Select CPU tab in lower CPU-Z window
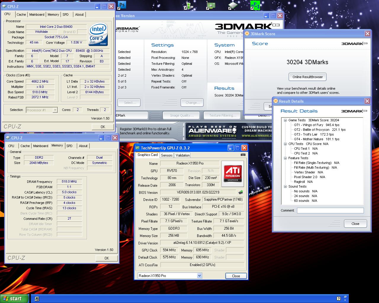This screenshot has height=303, width=379. (11, 146)
